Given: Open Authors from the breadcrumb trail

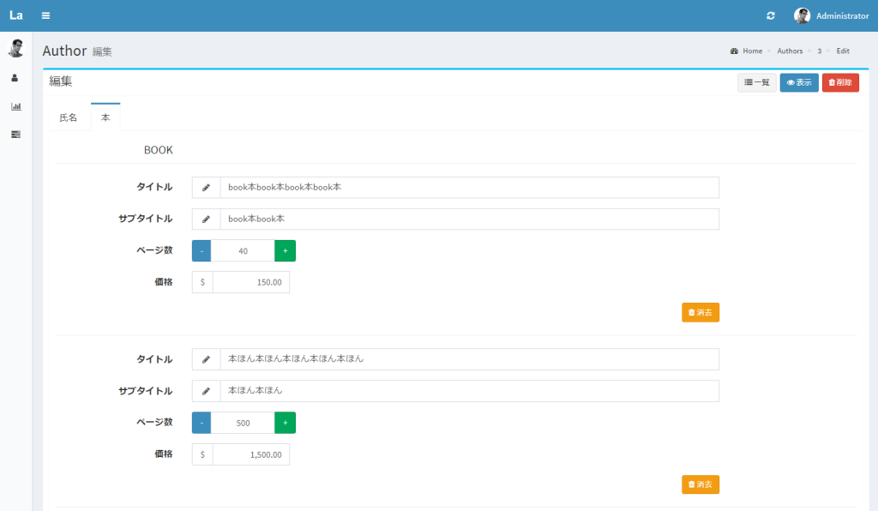Looking at the screenshot, I should (789, 51).
